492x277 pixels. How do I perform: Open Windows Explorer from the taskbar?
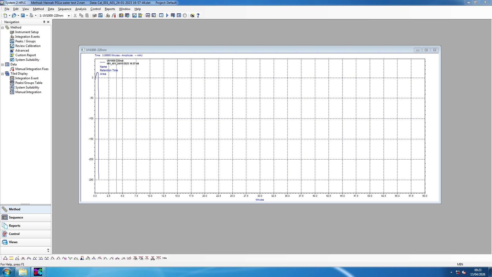tap(23, 272)
